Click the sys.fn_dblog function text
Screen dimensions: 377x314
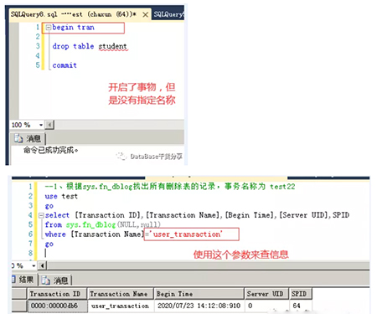(90, 224)
